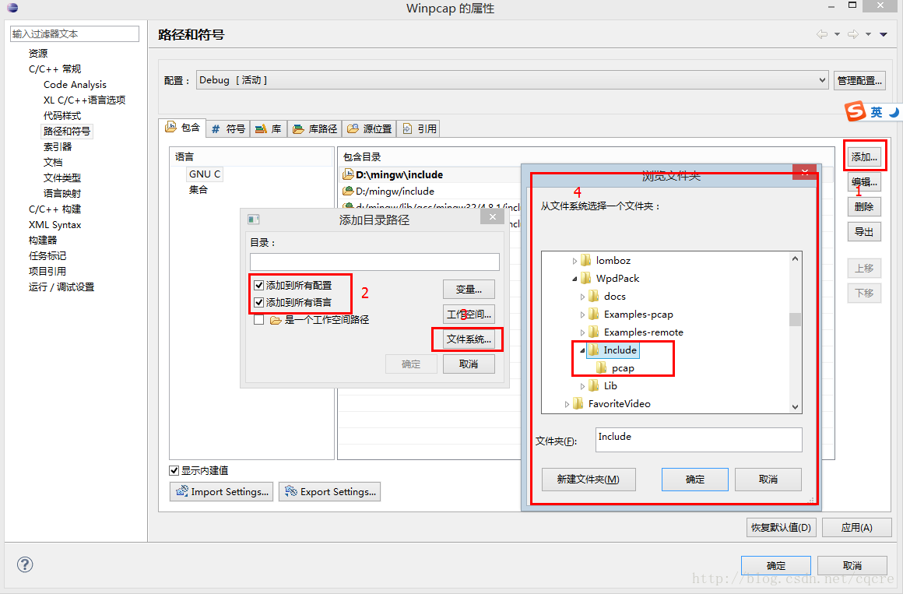Click the 文件系统... button
903x594 pixels.
[469, 339]
